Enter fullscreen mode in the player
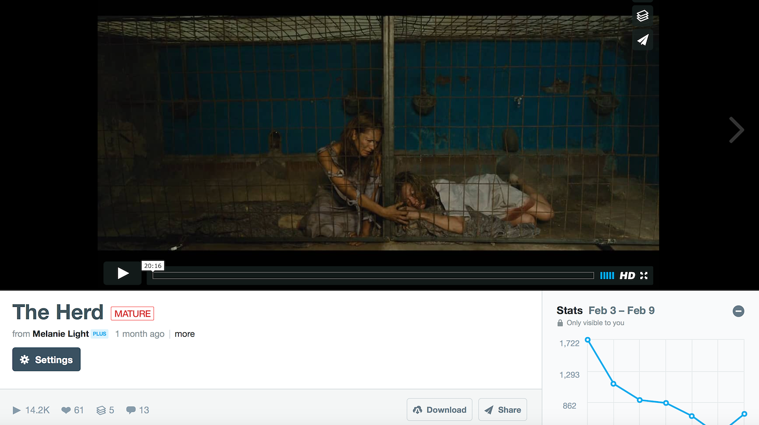 [644, 275]
